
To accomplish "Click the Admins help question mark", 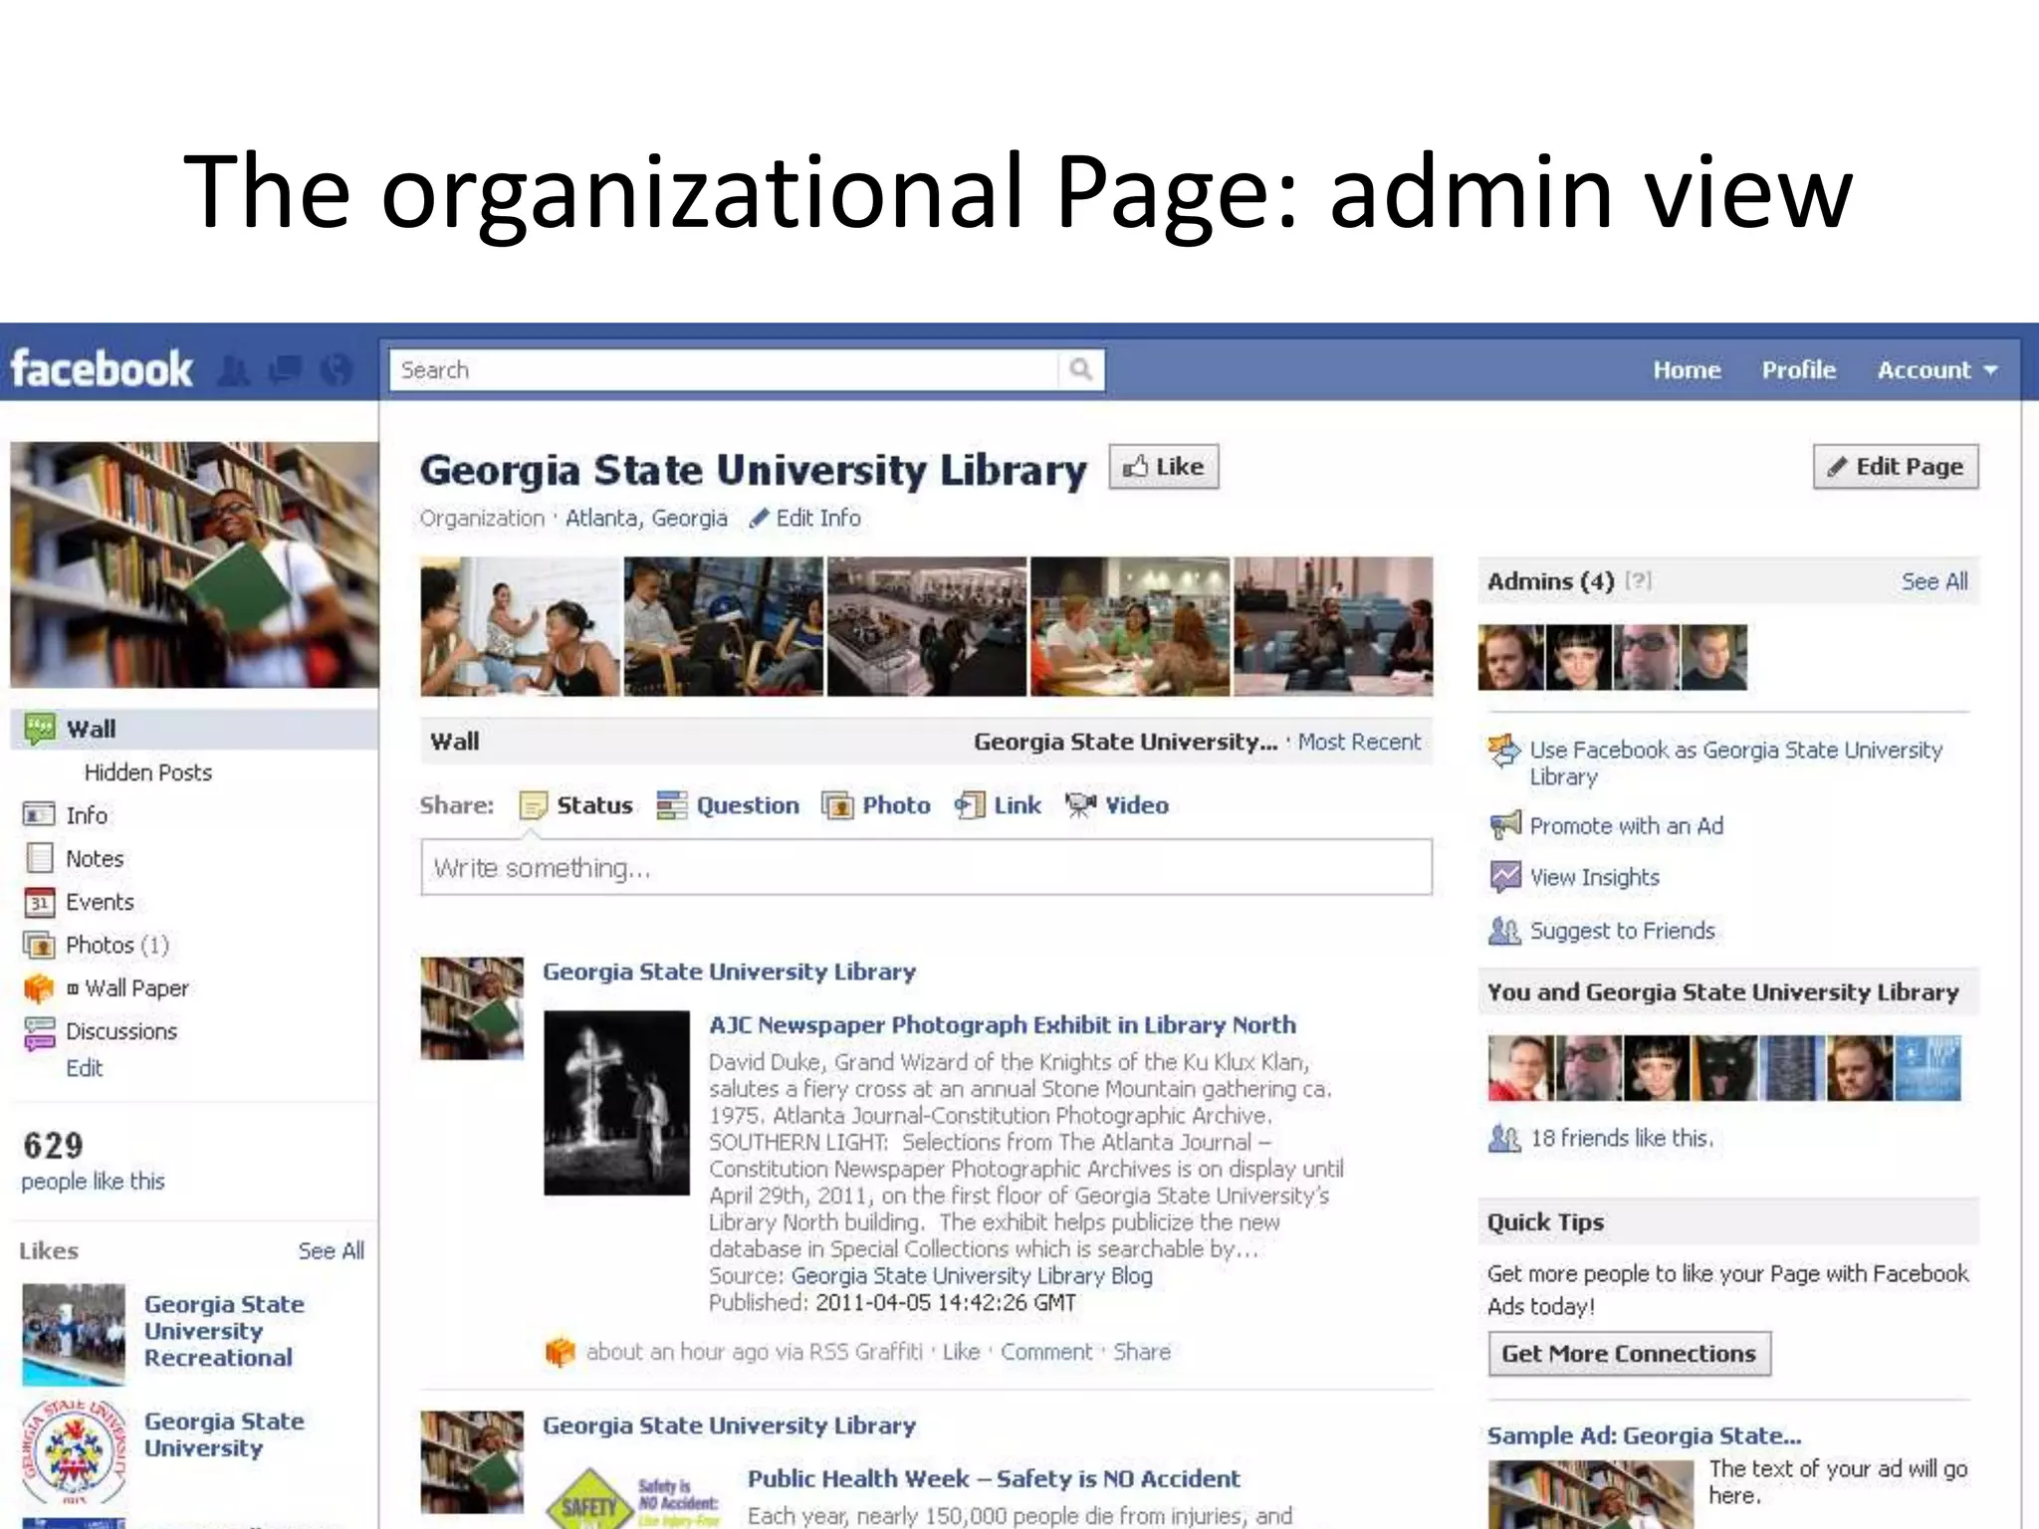I will click(1638, 580).
